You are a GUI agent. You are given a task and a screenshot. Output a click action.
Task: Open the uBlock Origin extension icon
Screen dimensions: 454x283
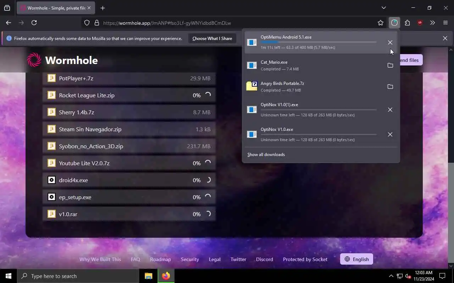tap(420, 23)
